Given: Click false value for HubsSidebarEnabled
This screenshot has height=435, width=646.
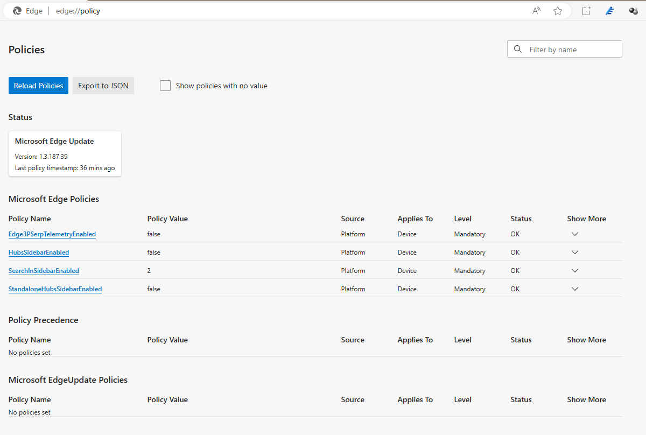Looking at the screenshot, I should click(x=154, y=252).
